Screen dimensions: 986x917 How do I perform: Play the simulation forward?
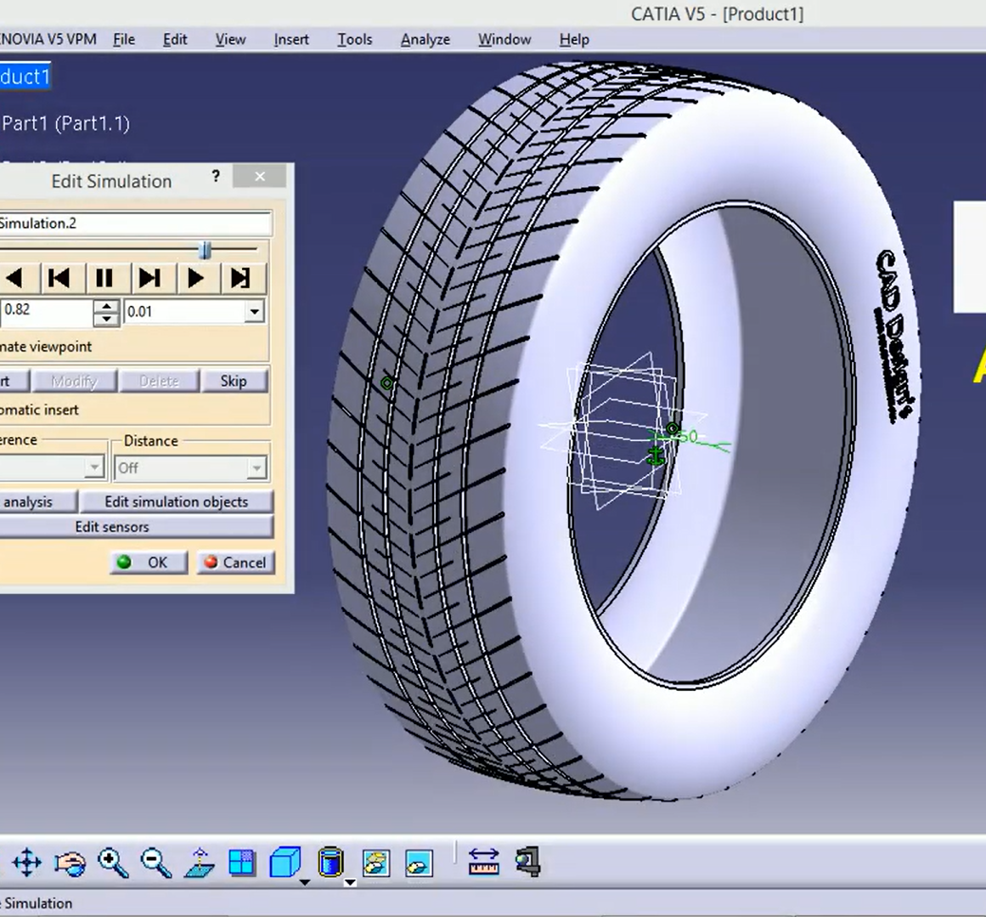195,278
